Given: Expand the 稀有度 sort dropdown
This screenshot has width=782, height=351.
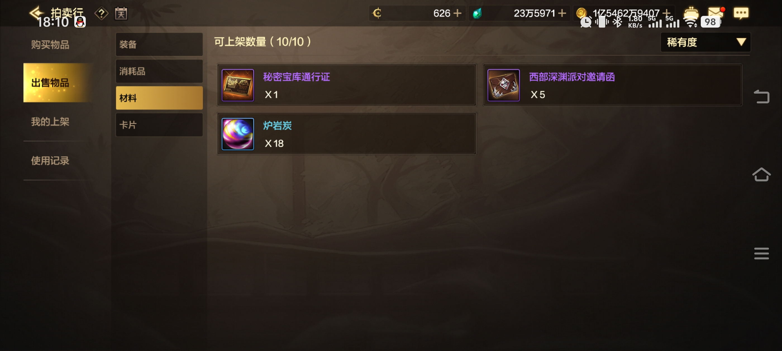Looking at the screenshot, I should tap(705, 42).
